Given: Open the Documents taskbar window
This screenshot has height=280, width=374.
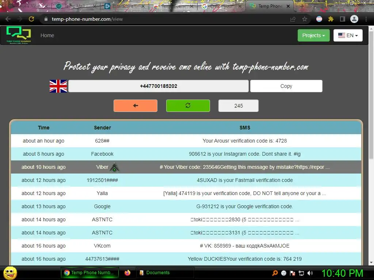Looking at the screenshot, I should click(165, 273).
